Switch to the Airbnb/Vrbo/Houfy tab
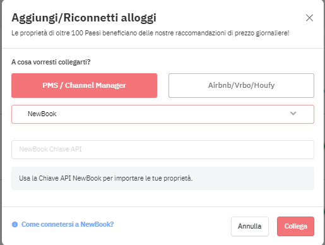Viewport: 325px width, 245px height. (x=241, y=85)
